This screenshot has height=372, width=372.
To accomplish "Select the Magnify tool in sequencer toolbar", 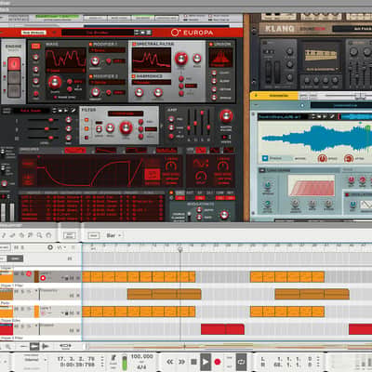I will (39, 235).
